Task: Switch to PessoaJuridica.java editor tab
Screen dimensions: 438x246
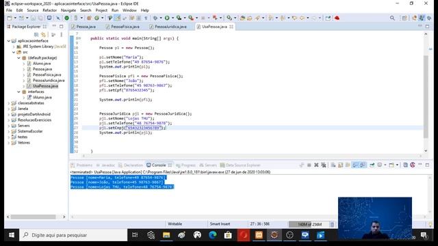Action: [x=168, y=27]
